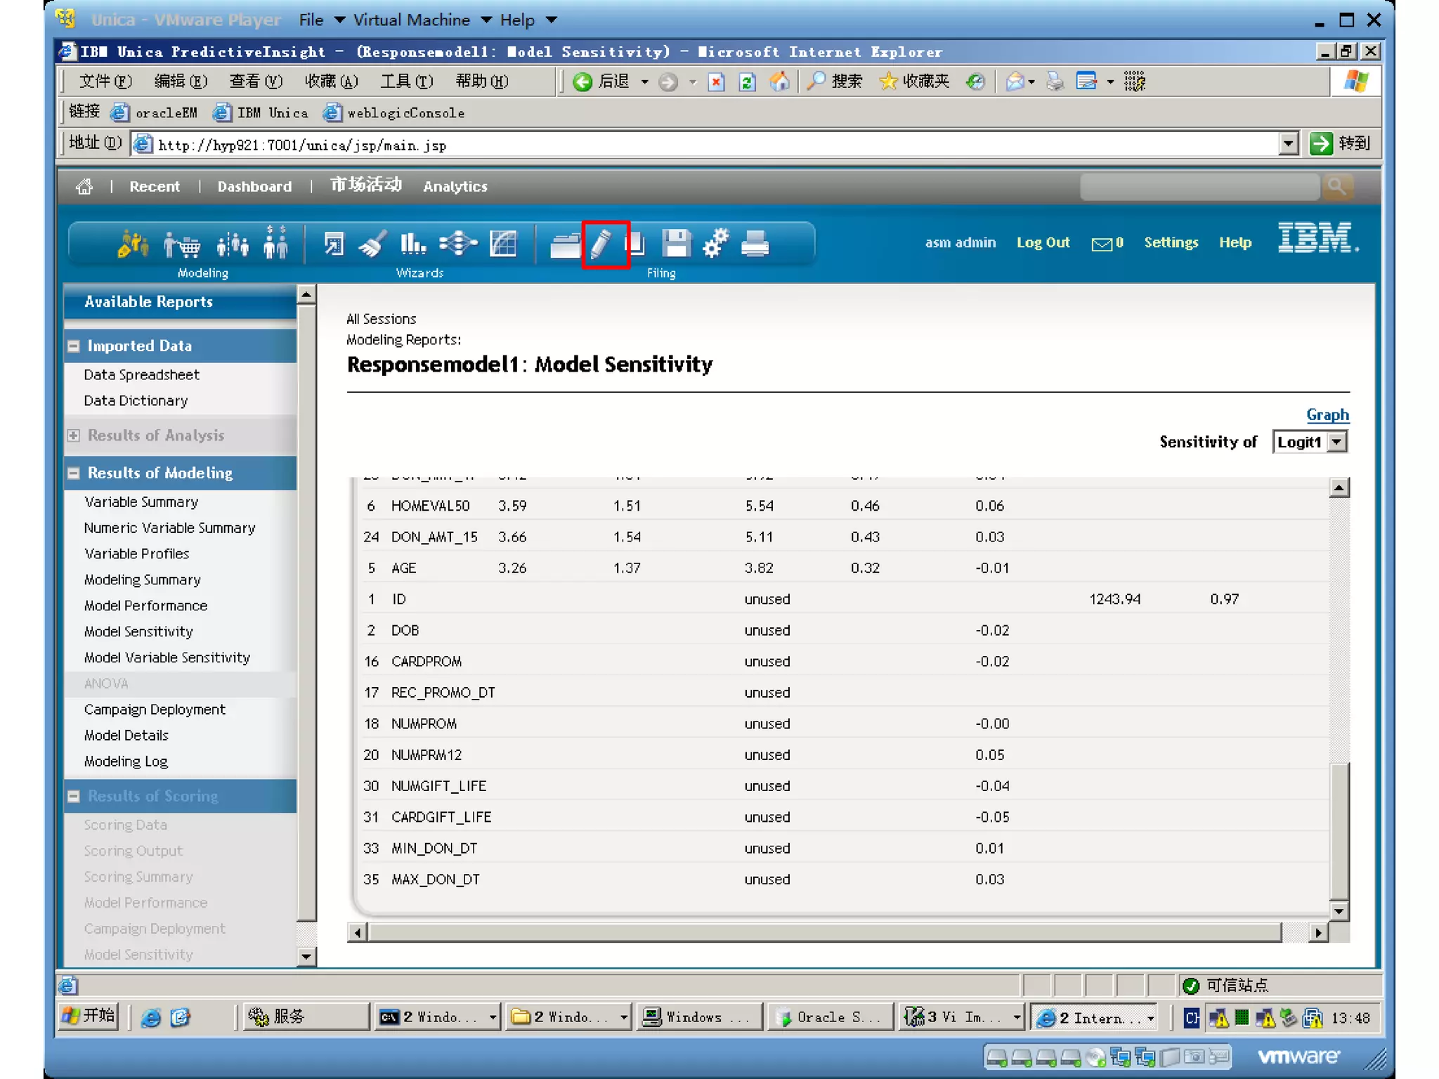Click the response modeling icon with yellow tag
This screenshot has height=1079, width=1439.
point(133,244)
